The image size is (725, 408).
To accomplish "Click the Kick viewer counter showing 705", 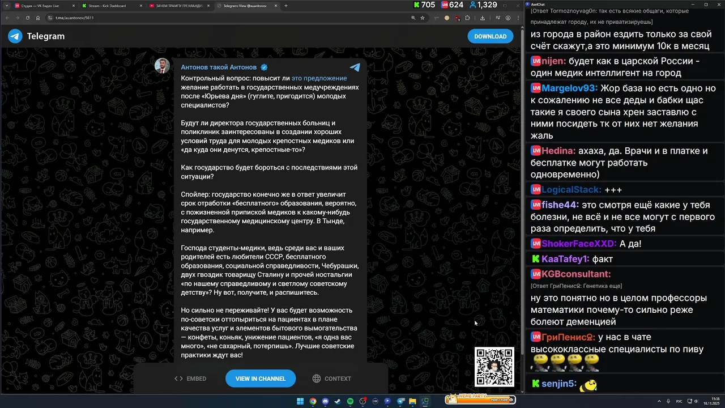I will click(424, 5).
